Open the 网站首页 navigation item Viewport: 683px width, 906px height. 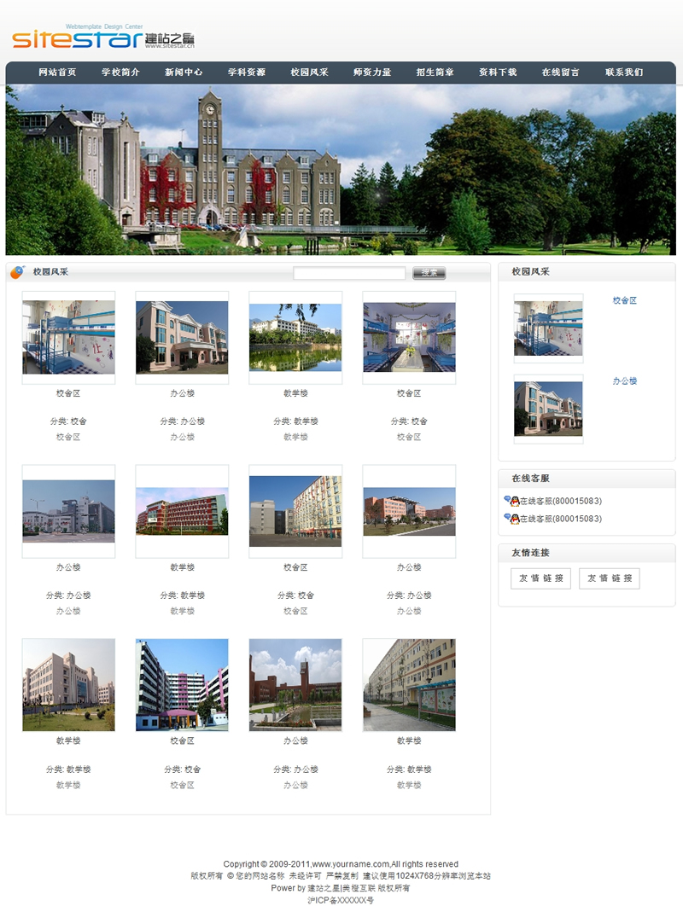point(57,73)
